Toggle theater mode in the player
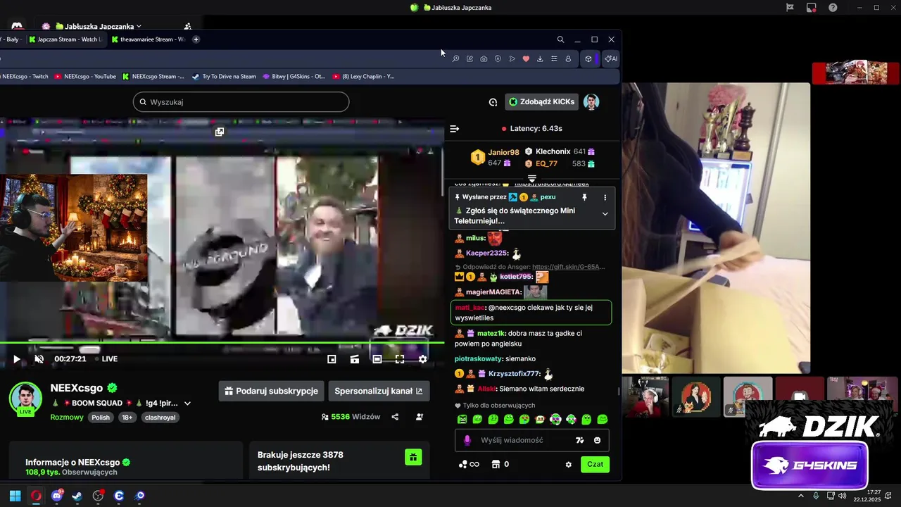This screenshot has height=507, width=901. (377, 359)
